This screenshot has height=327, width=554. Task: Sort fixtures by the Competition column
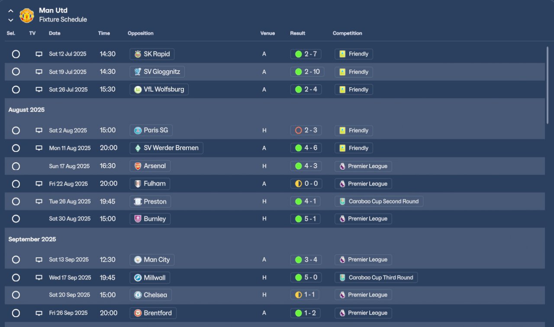tap(347, 33)
